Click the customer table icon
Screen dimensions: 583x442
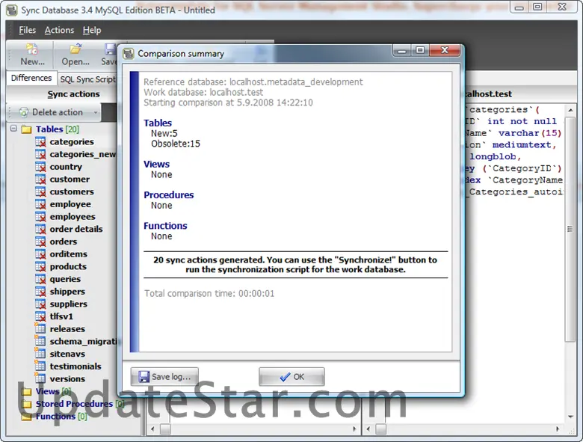(40, 179)
